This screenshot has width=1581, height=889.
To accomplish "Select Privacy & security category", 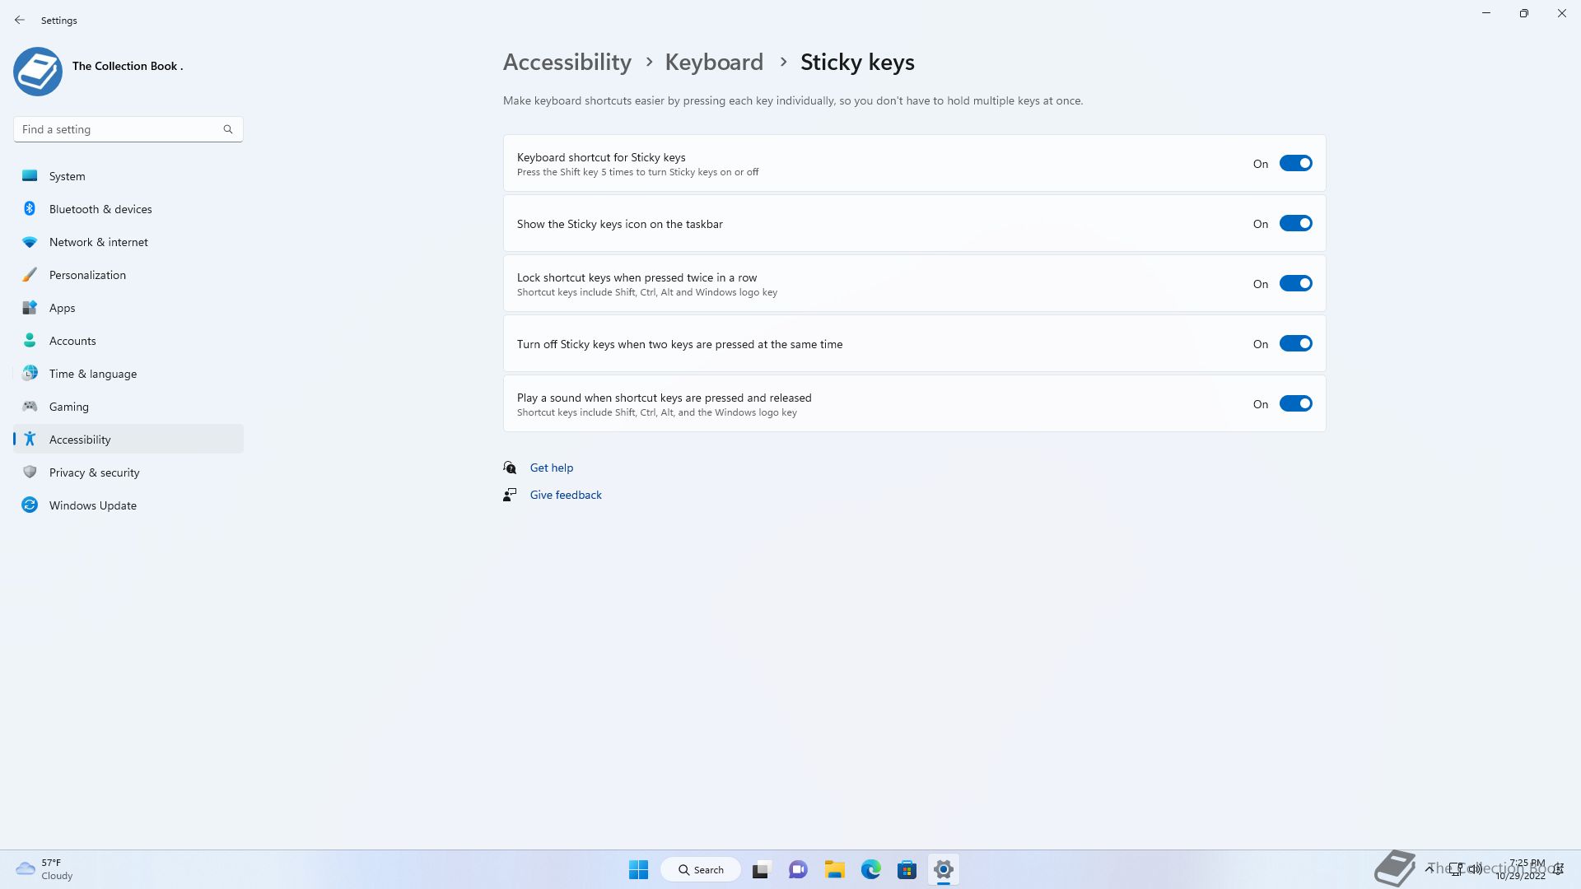I will [128, 472].
